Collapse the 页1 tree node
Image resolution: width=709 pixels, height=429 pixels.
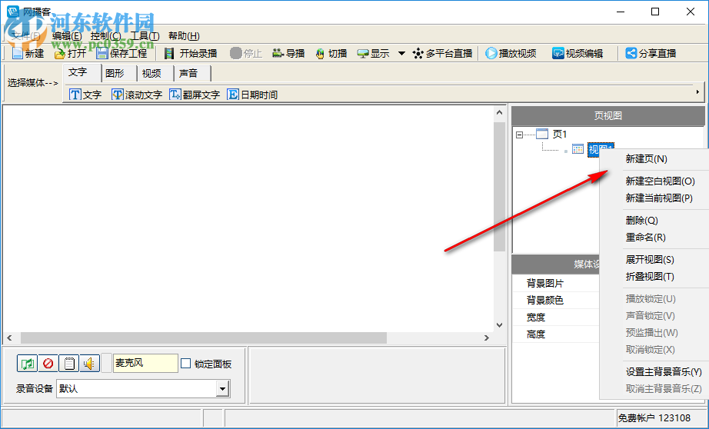point(520,135)
